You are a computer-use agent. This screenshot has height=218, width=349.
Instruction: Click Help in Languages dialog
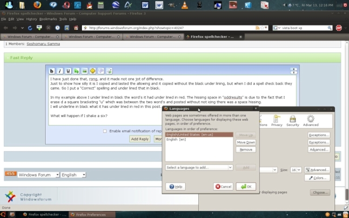coord(175,186)
